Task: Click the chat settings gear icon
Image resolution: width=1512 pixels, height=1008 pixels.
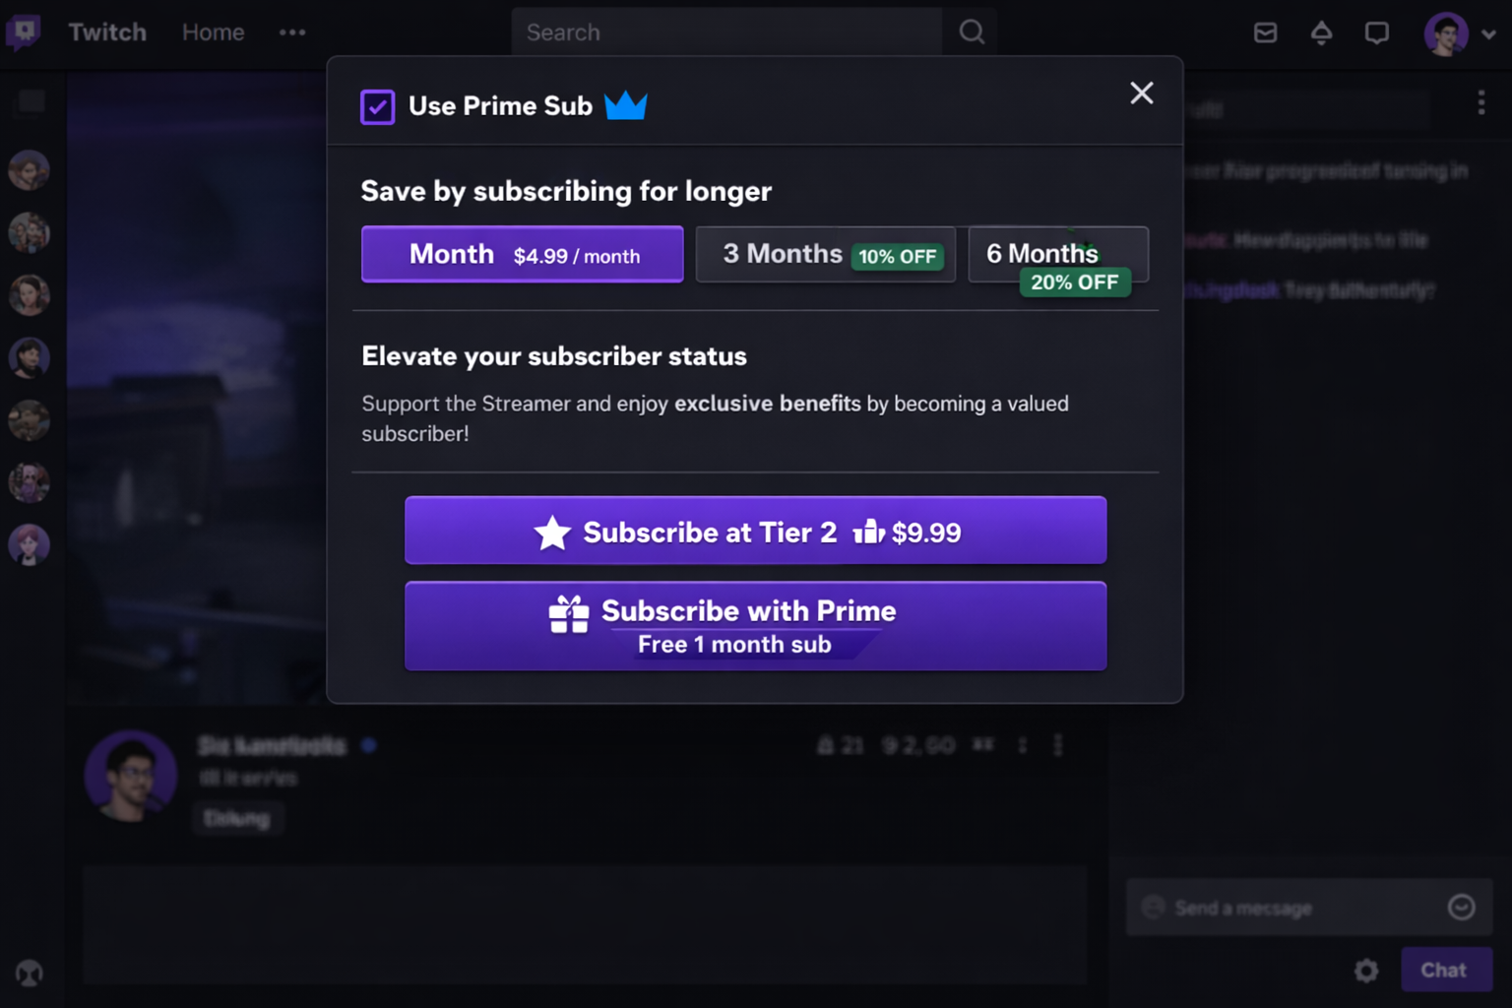Action: [1365, 970]
